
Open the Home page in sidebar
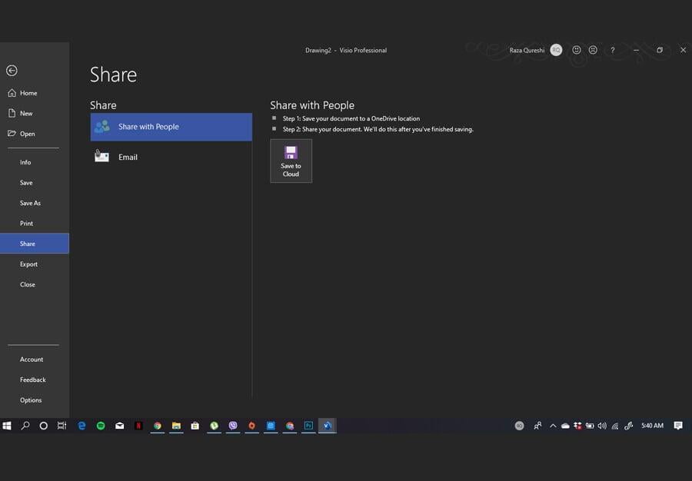click(35, 93)
